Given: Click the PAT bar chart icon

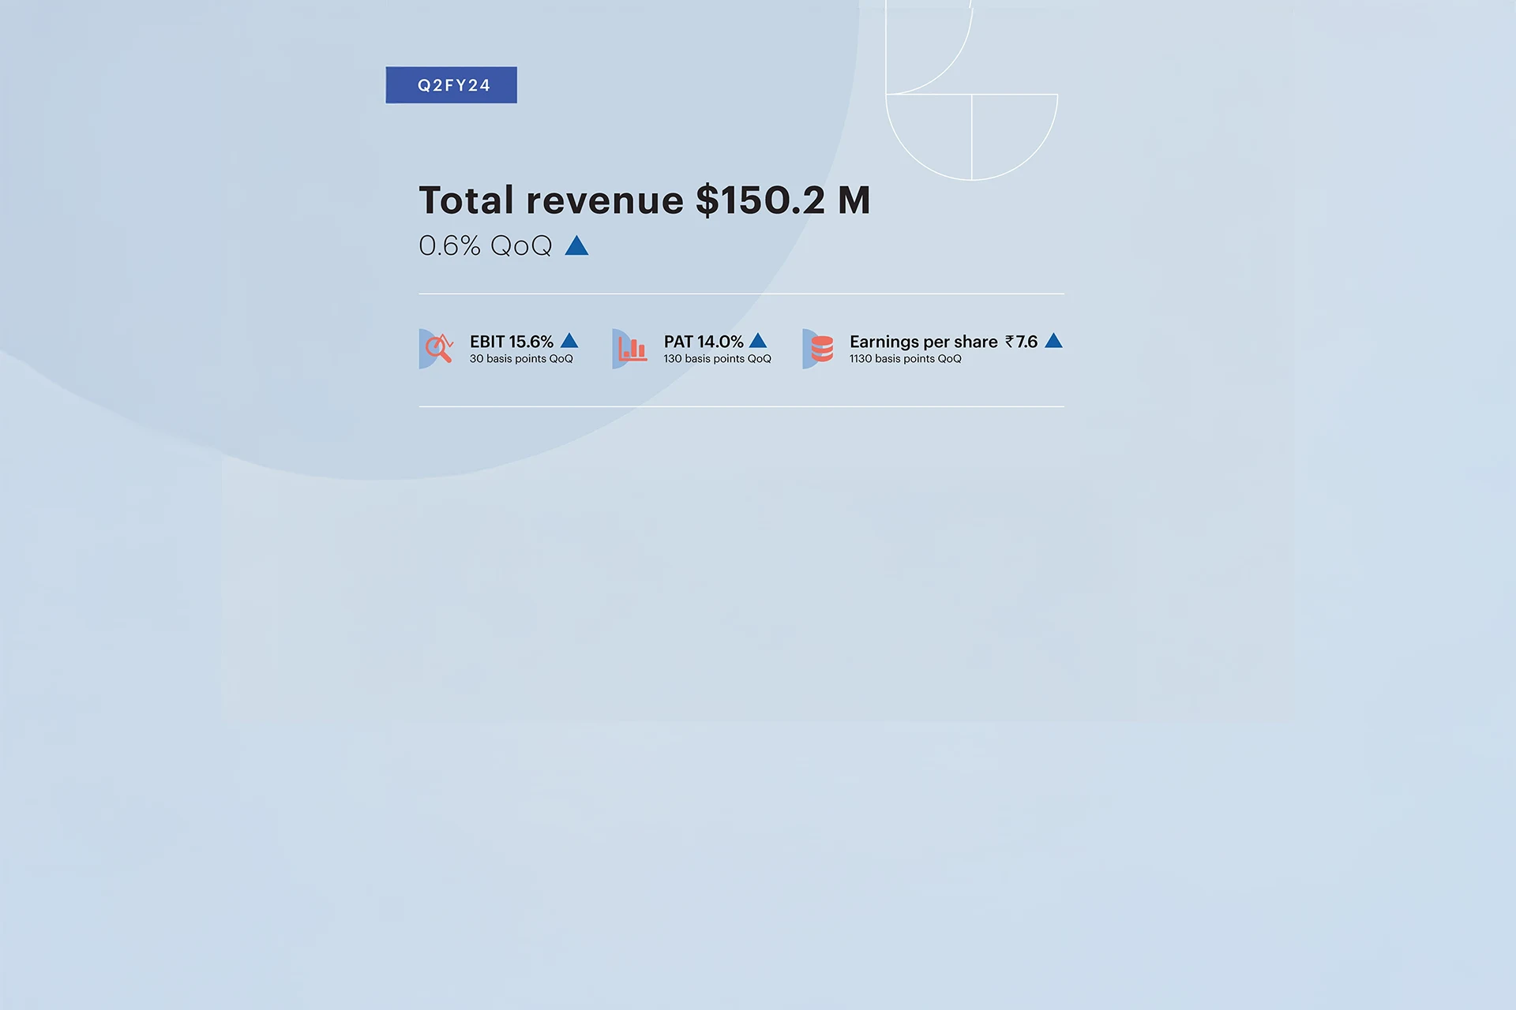Looking at the screenshot, I should tap(630, 349).
